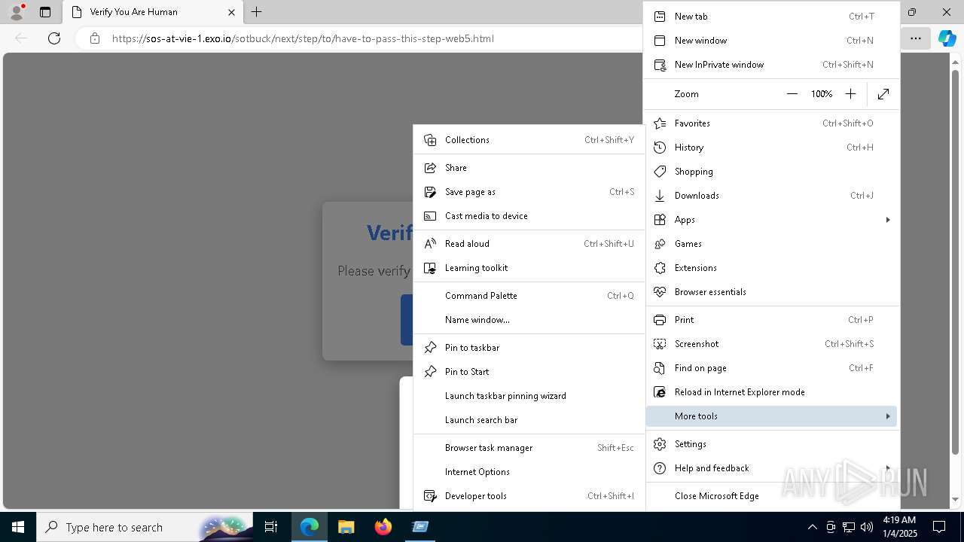Launch taskbar pinning wizard
964x542 pixels.
[529, 396]
